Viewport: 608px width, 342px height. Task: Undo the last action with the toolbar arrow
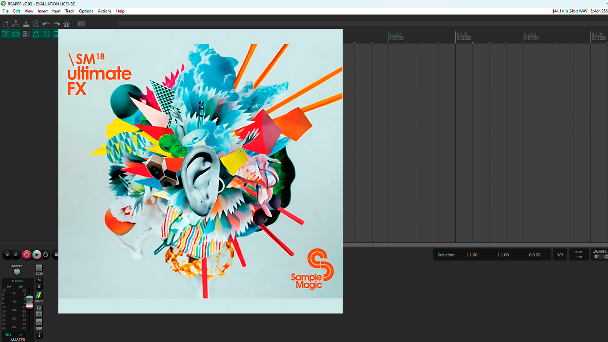(46, 24)
